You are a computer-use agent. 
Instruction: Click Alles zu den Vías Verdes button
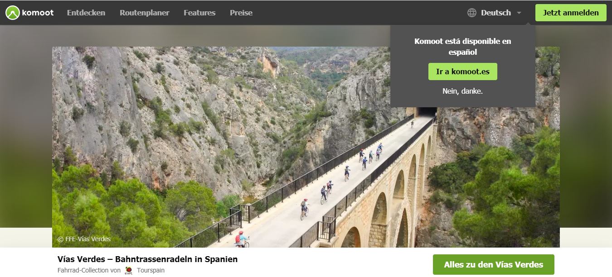[x=494, y=264]
